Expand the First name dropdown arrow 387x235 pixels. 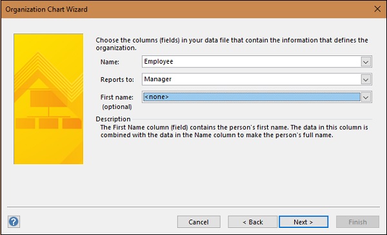[x=366, y=97]
